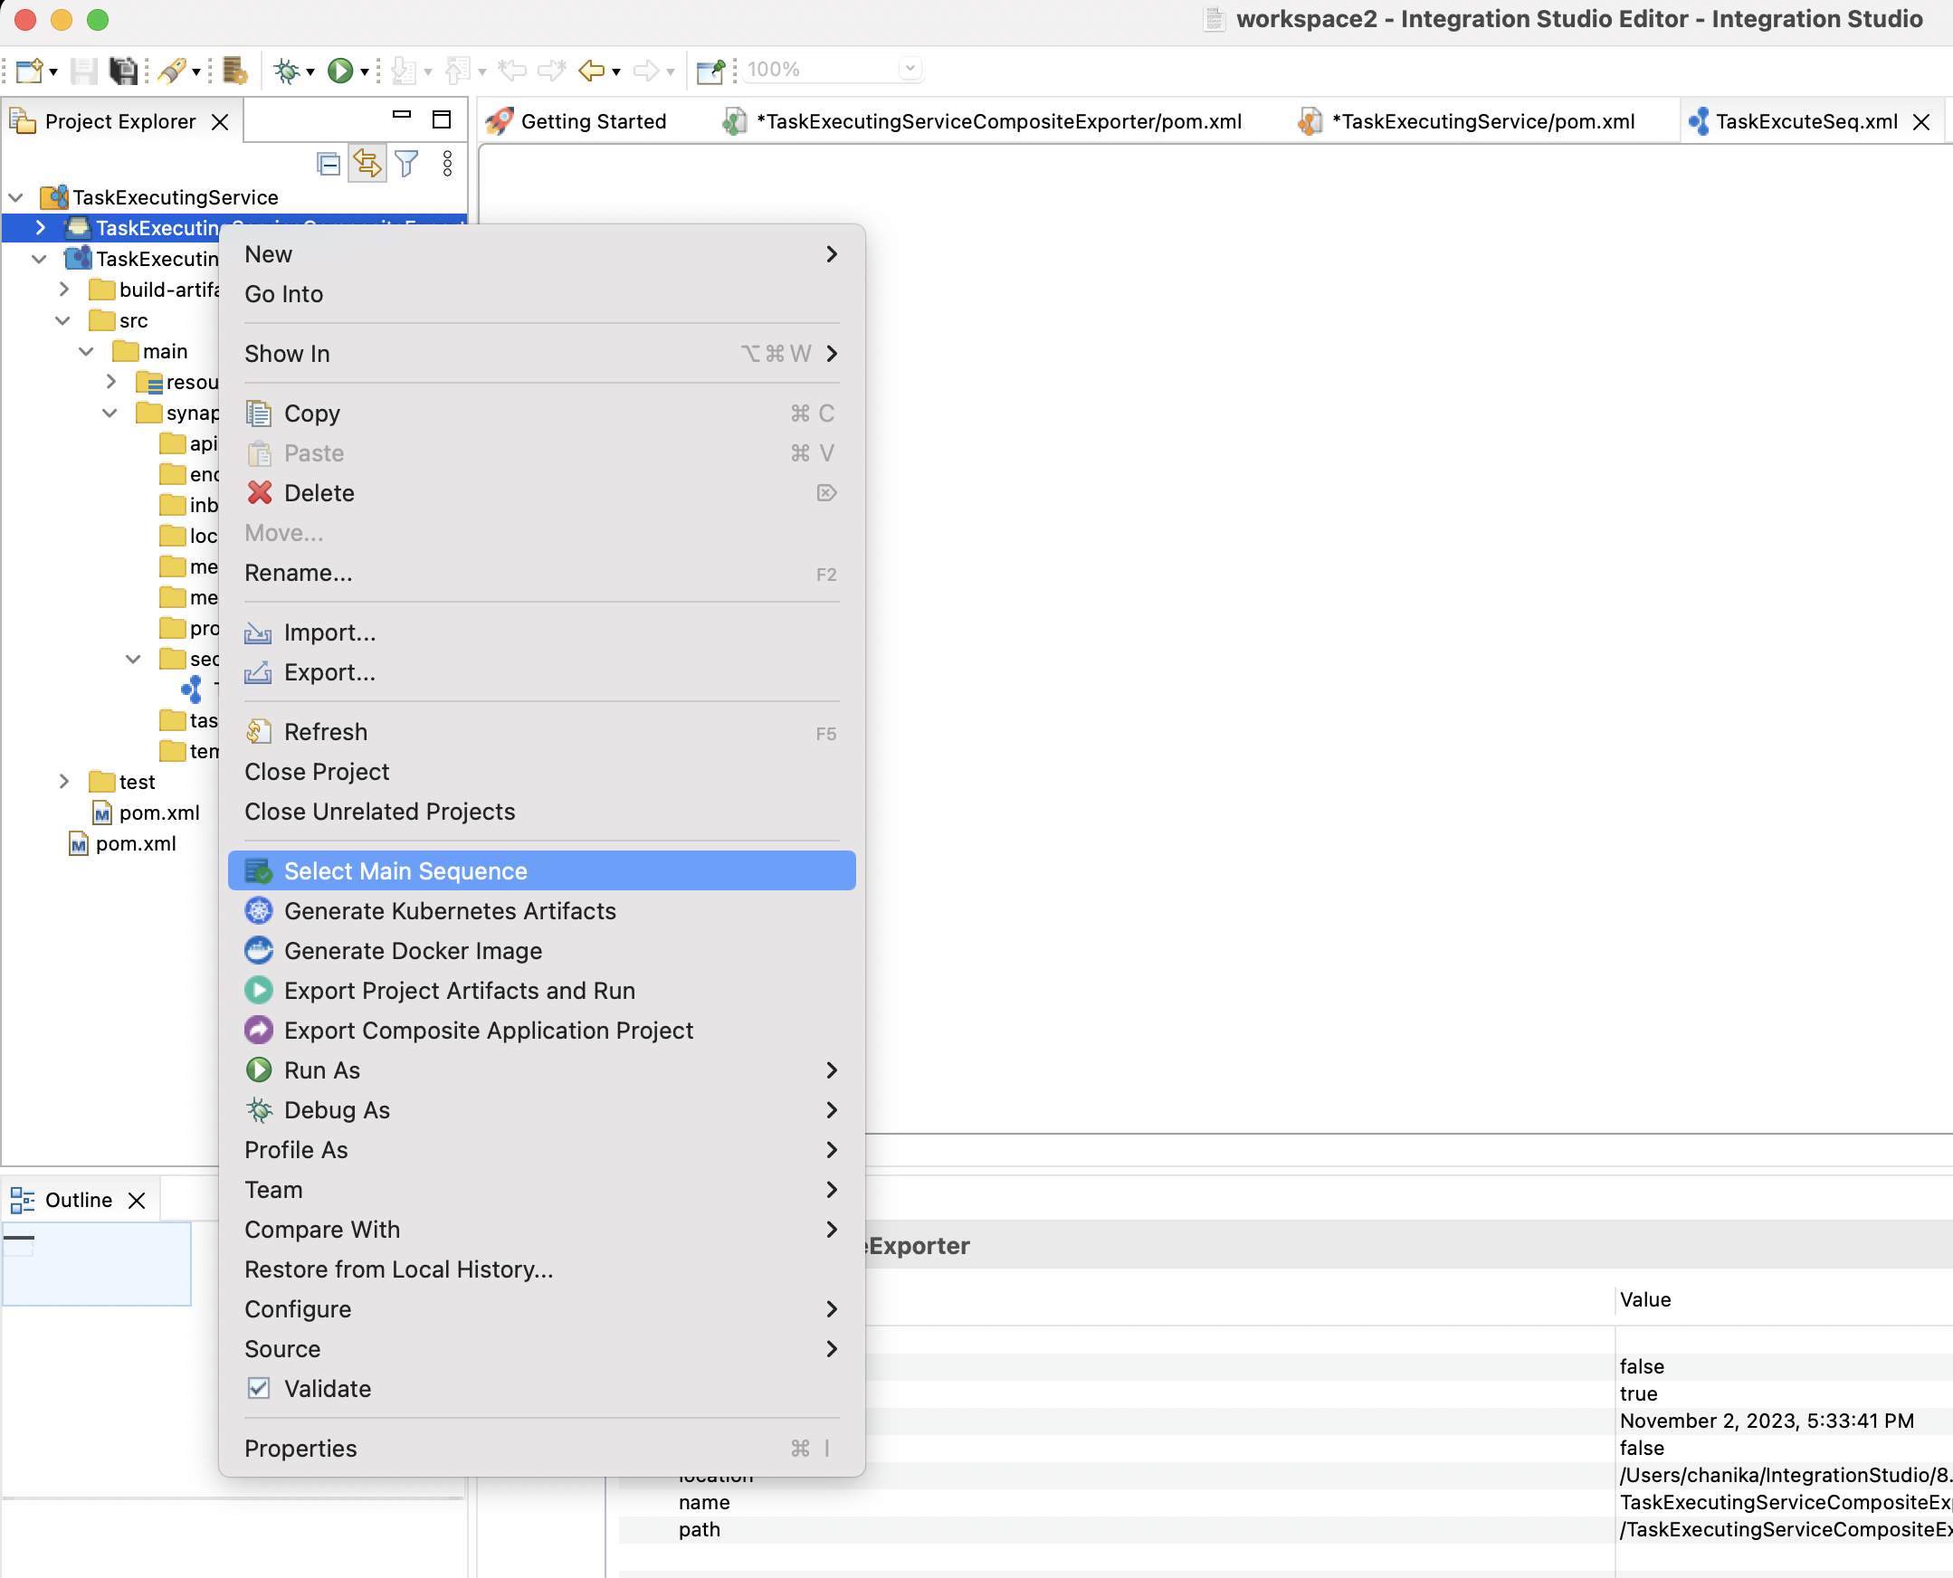Image resolution: width=1953 pixels, height=1578 pixels.
Task: Expand the Profile As submenu
Action: pyautogui.click(x=542, y=1151)
